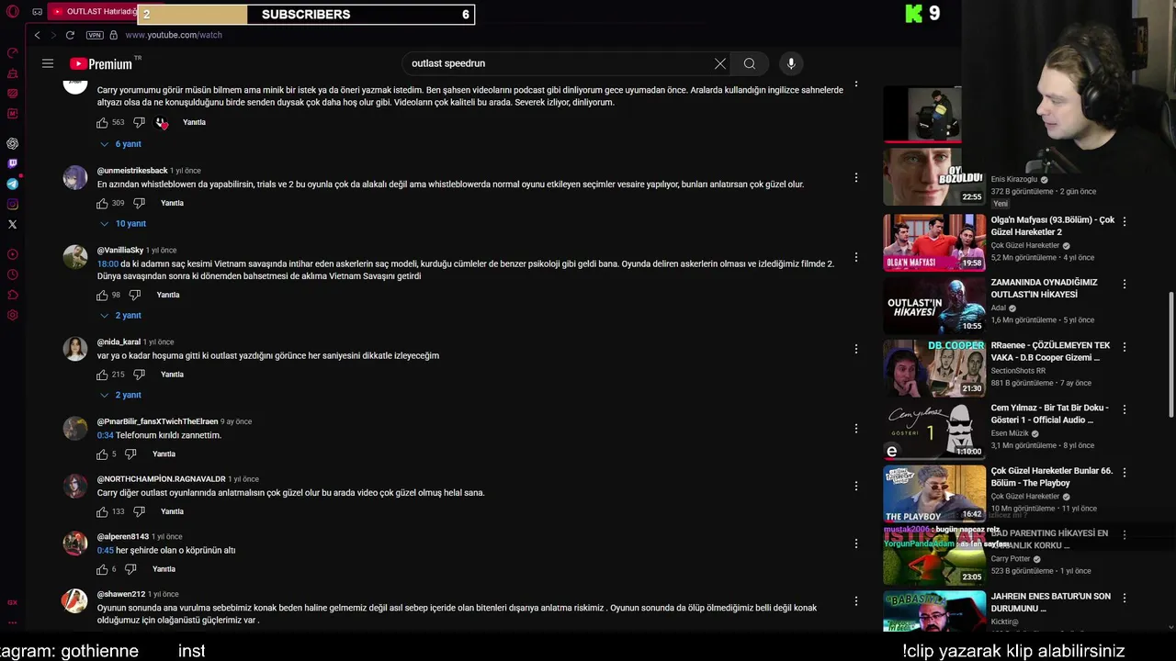Screen dimensions: 1176x661
Task: Open options menu for @nida_karal comment
Action: (855, 349)
